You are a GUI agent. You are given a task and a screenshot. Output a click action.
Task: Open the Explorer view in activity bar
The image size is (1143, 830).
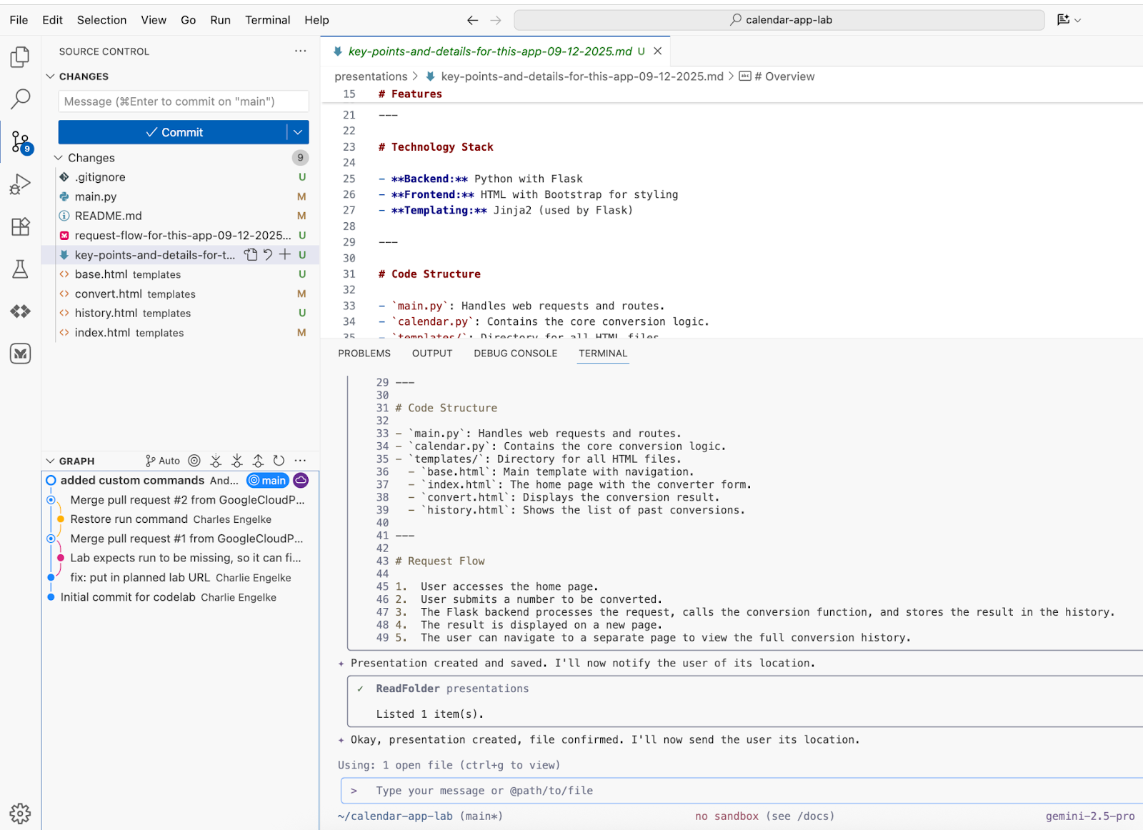pos(20,56)
